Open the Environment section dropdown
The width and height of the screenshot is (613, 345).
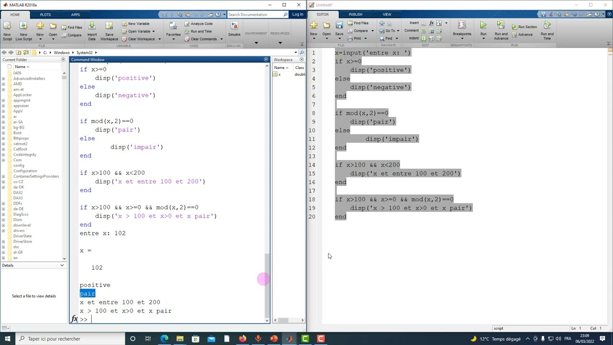tap(256, 43)
